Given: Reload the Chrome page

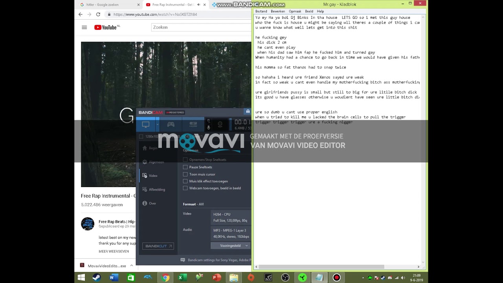Looking at the screenshot, I should pyautogui.click(x=98, y=14).
